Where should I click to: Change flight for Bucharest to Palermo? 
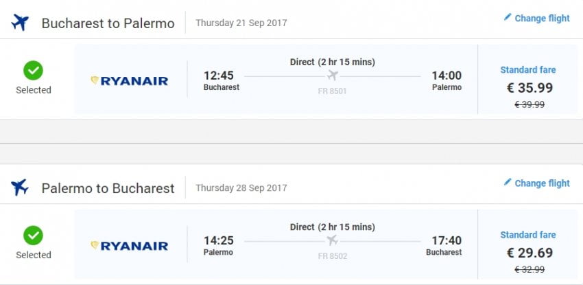(542, 19)
